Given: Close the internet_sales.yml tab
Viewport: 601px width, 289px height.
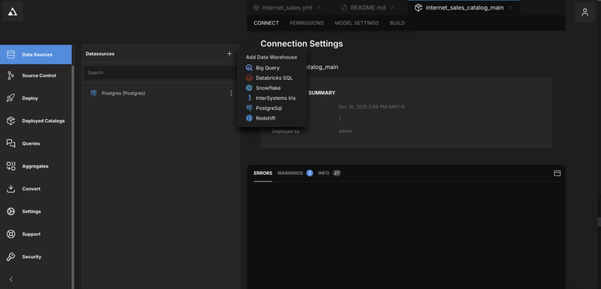Looking at the screenshot, I should 319,8.
